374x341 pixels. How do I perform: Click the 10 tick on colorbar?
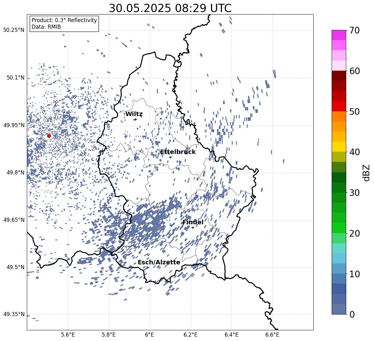[x=354, y=274]
